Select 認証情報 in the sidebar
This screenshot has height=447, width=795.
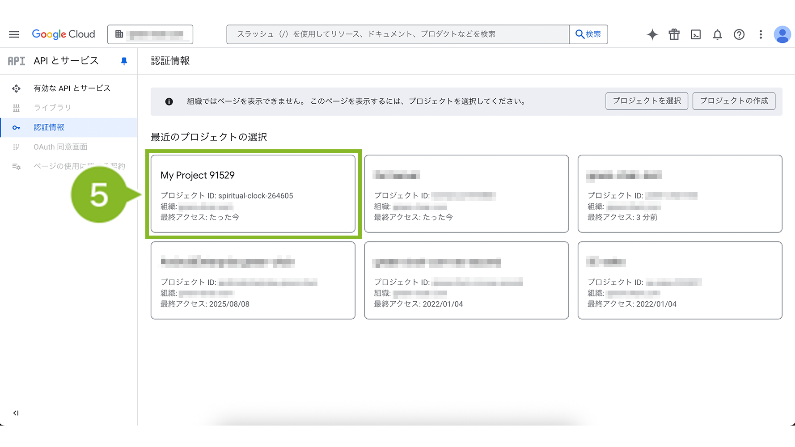[49, 127]
